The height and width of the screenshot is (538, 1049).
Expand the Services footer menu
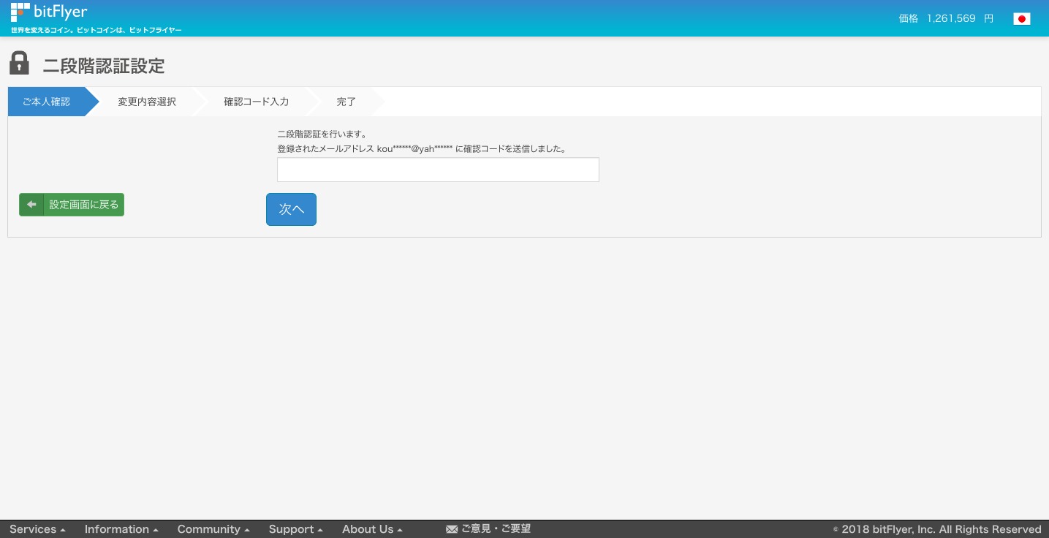click(x=37, y=529)
